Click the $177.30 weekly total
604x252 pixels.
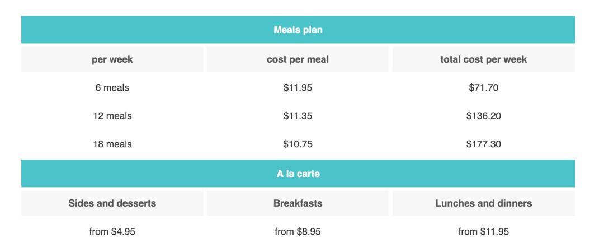483,144
